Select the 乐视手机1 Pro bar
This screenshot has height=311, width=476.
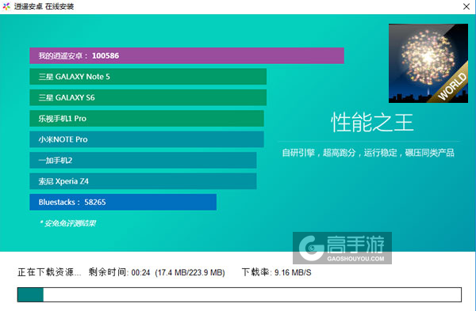pos(147,119)
